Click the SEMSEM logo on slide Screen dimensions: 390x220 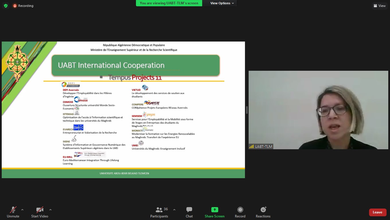149,115
